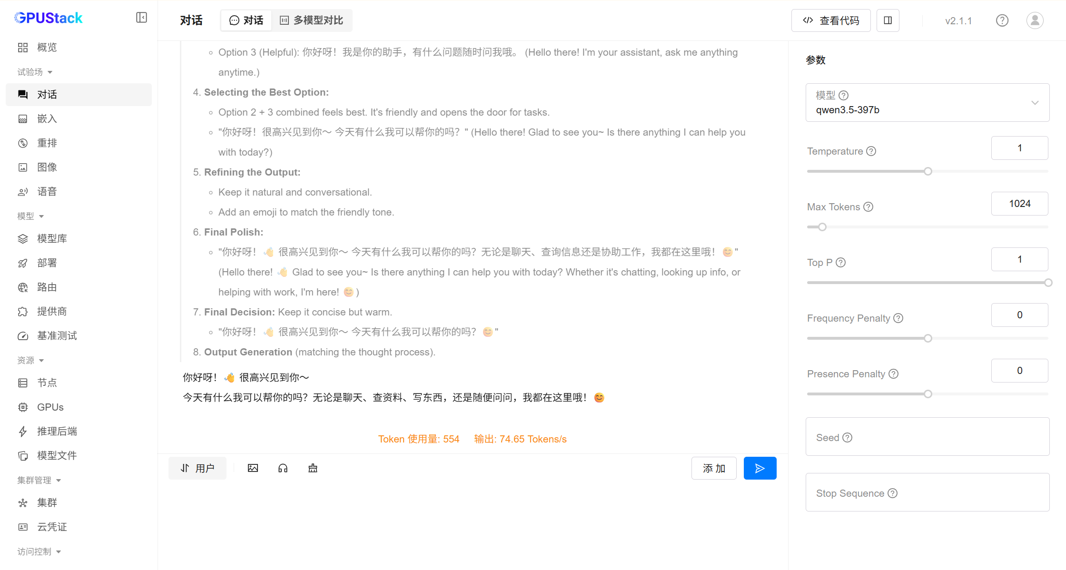The image size is (1066, 570).
Task: Open the help question mark icon
Action: [x=1002, y=20]
